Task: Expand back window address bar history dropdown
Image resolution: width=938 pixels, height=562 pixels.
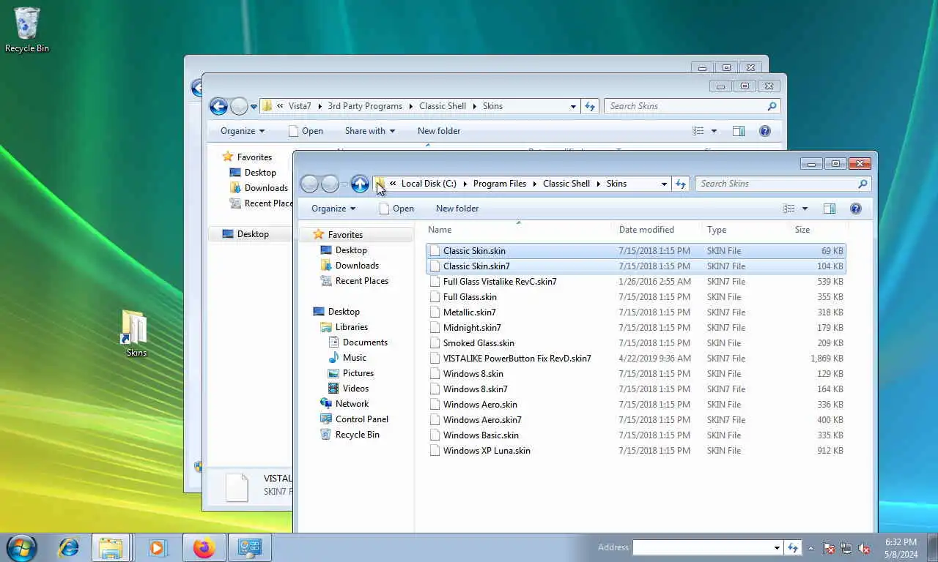Action: (x=573, y=106)
